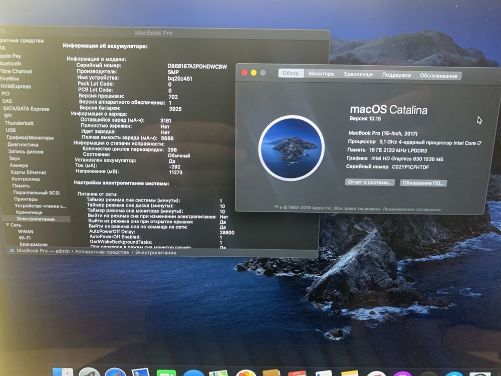Screen dimensions: 501x376
Task: Click Электропитание in bottom path bar
Action: pos(156,252)
